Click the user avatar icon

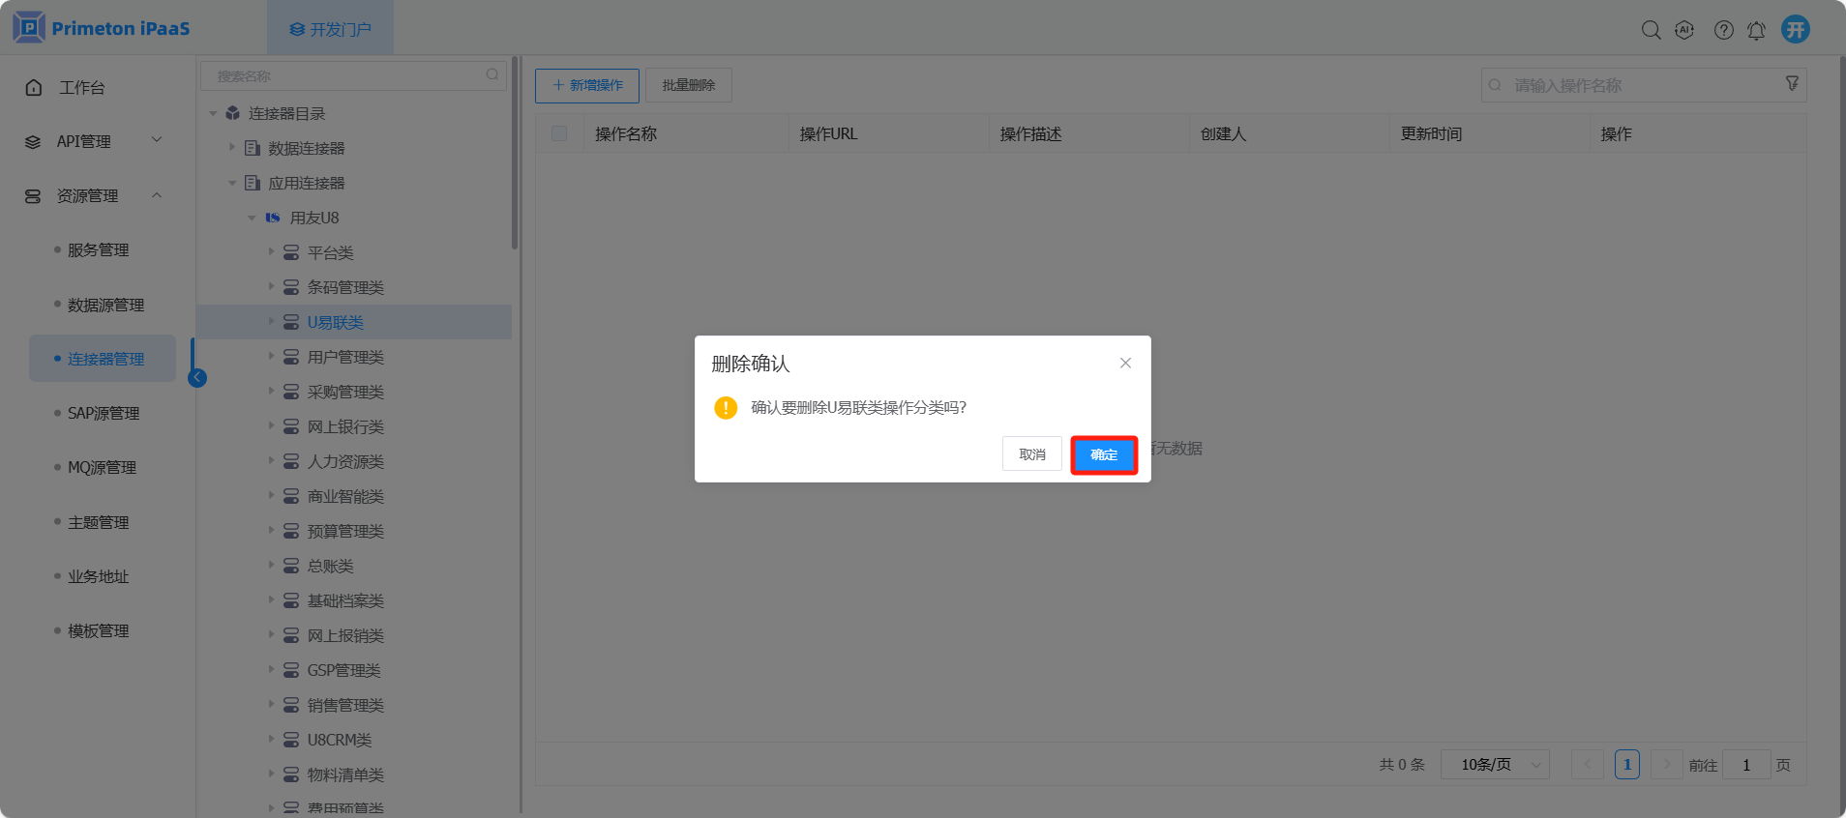pos(1795,29)
